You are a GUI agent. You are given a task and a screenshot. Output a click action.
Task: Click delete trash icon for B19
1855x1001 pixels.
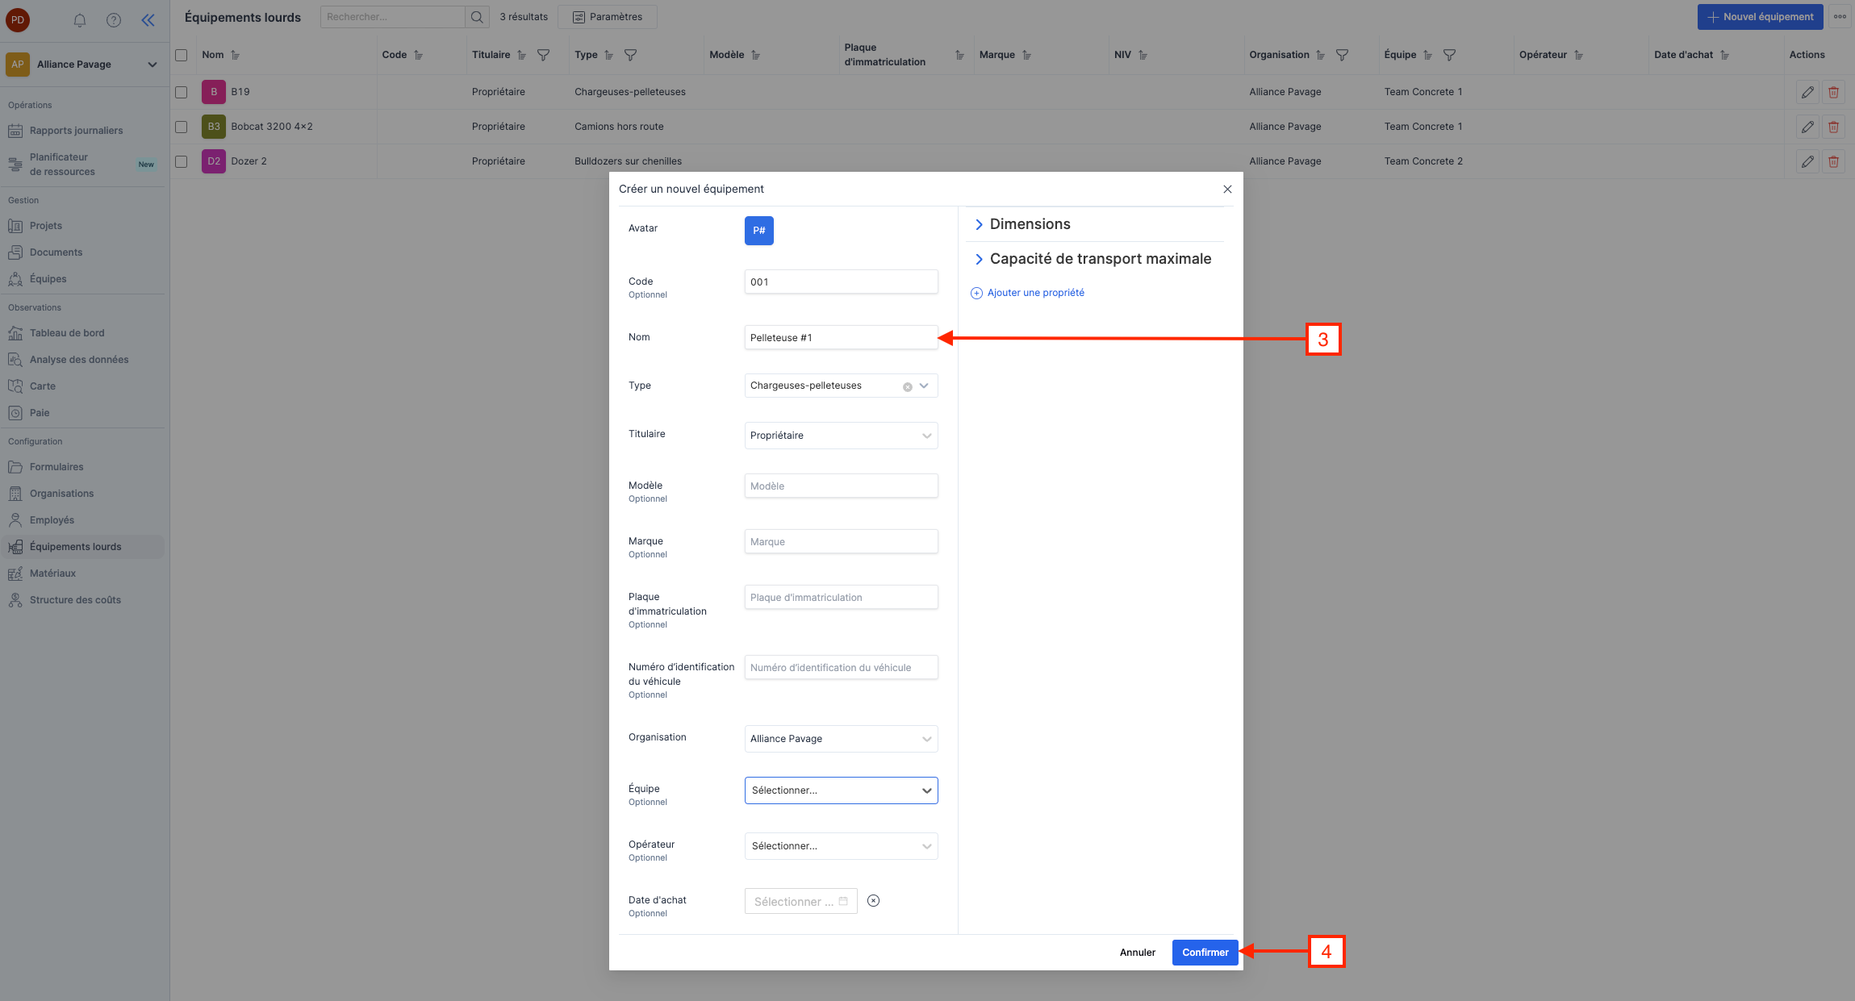point(1833,92)
